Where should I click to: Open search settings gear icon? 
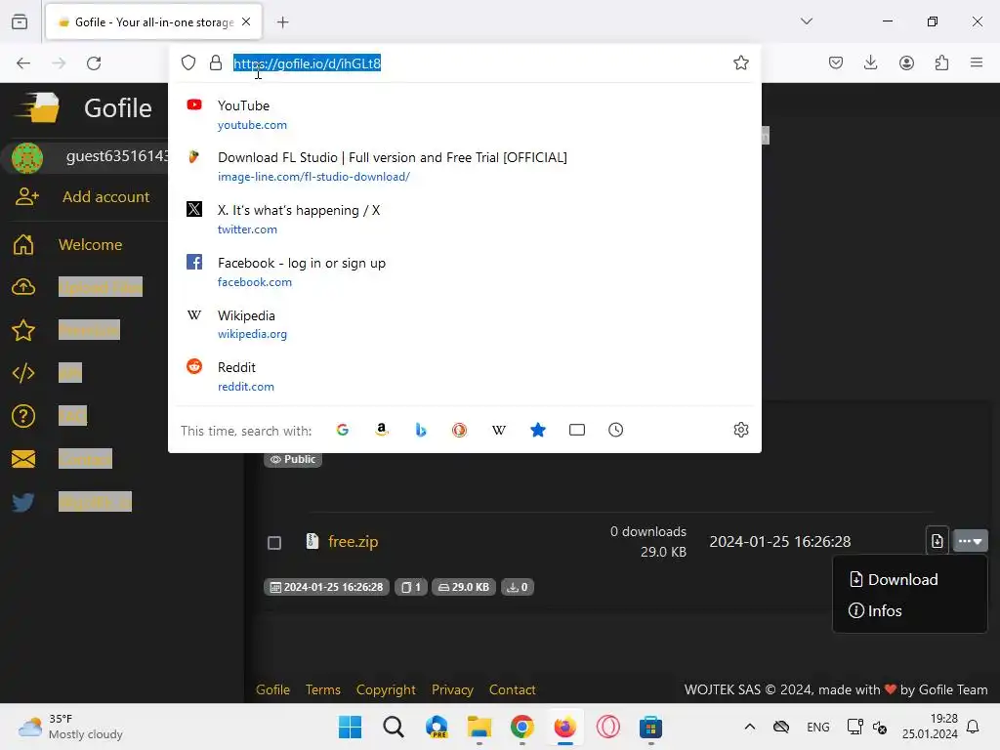740,430
